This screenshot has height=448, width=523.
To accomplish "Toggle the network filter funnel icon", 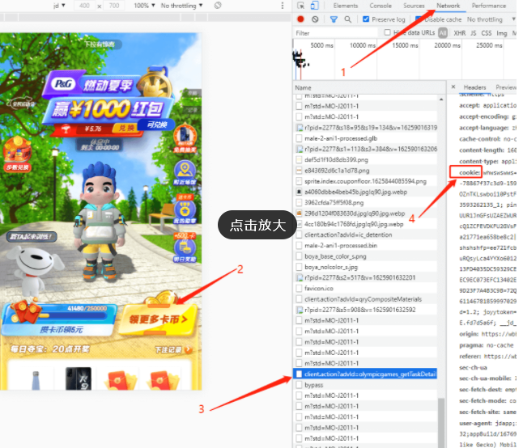I will point(334,19).
